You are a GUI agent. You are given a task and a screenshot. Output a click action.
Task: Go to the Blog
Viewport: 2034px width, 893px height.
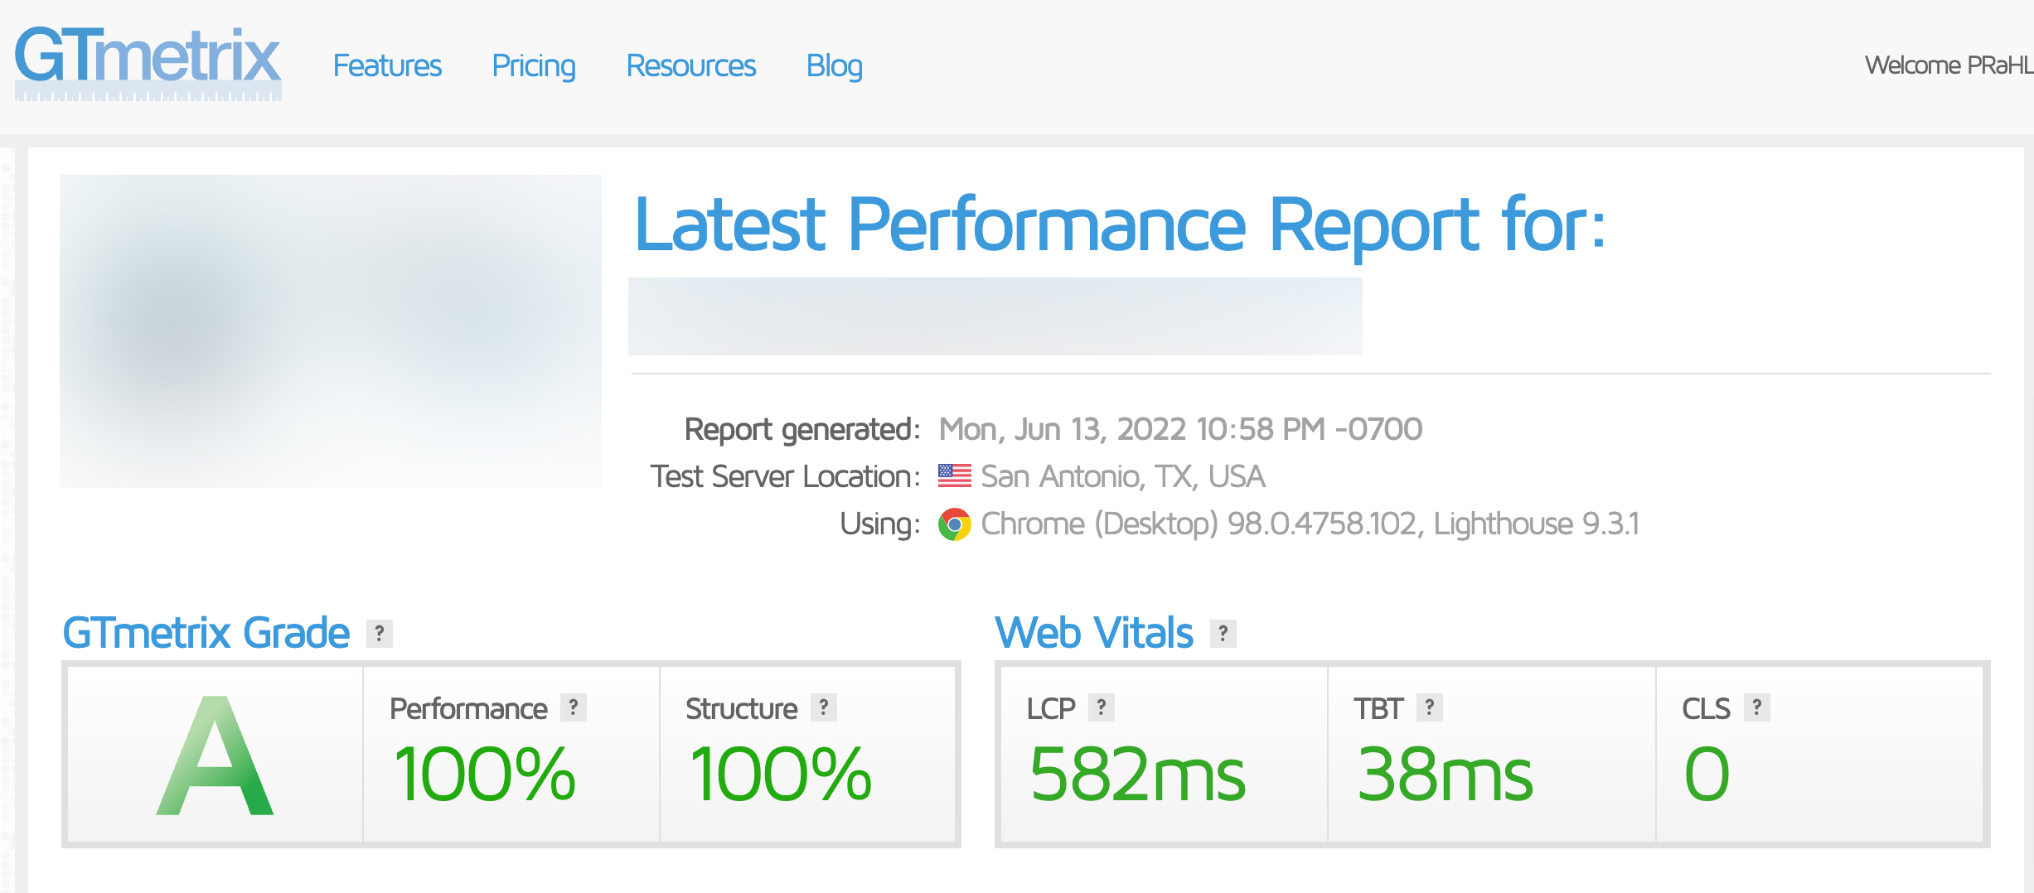[835, 65]
